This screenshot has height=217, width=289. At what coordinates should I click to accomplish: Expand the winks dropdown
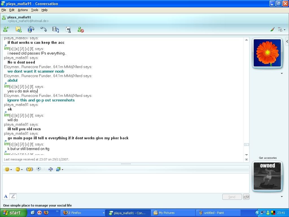(22, 170)
